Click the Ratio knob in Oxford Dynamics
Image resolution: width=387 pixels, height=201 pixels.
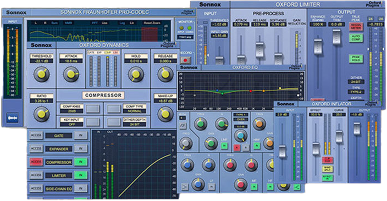(41, 114)
